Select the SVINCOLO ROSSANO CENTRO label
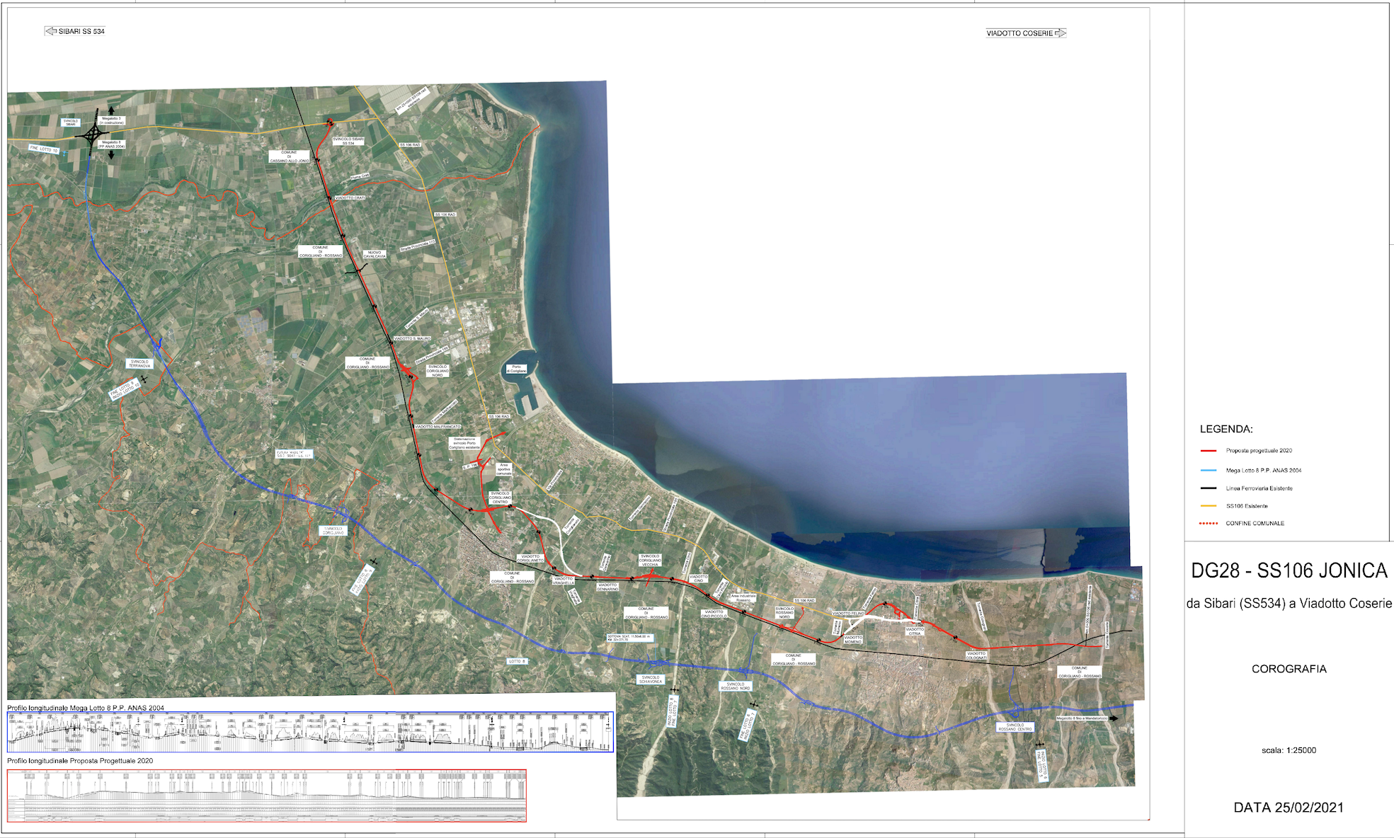The width and height of the screenshot is (1394, 838). click(x=1015, y=727)
